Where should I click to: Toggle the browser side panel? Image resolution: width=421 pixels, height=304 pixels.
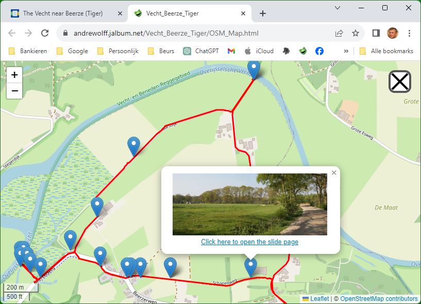376,33
